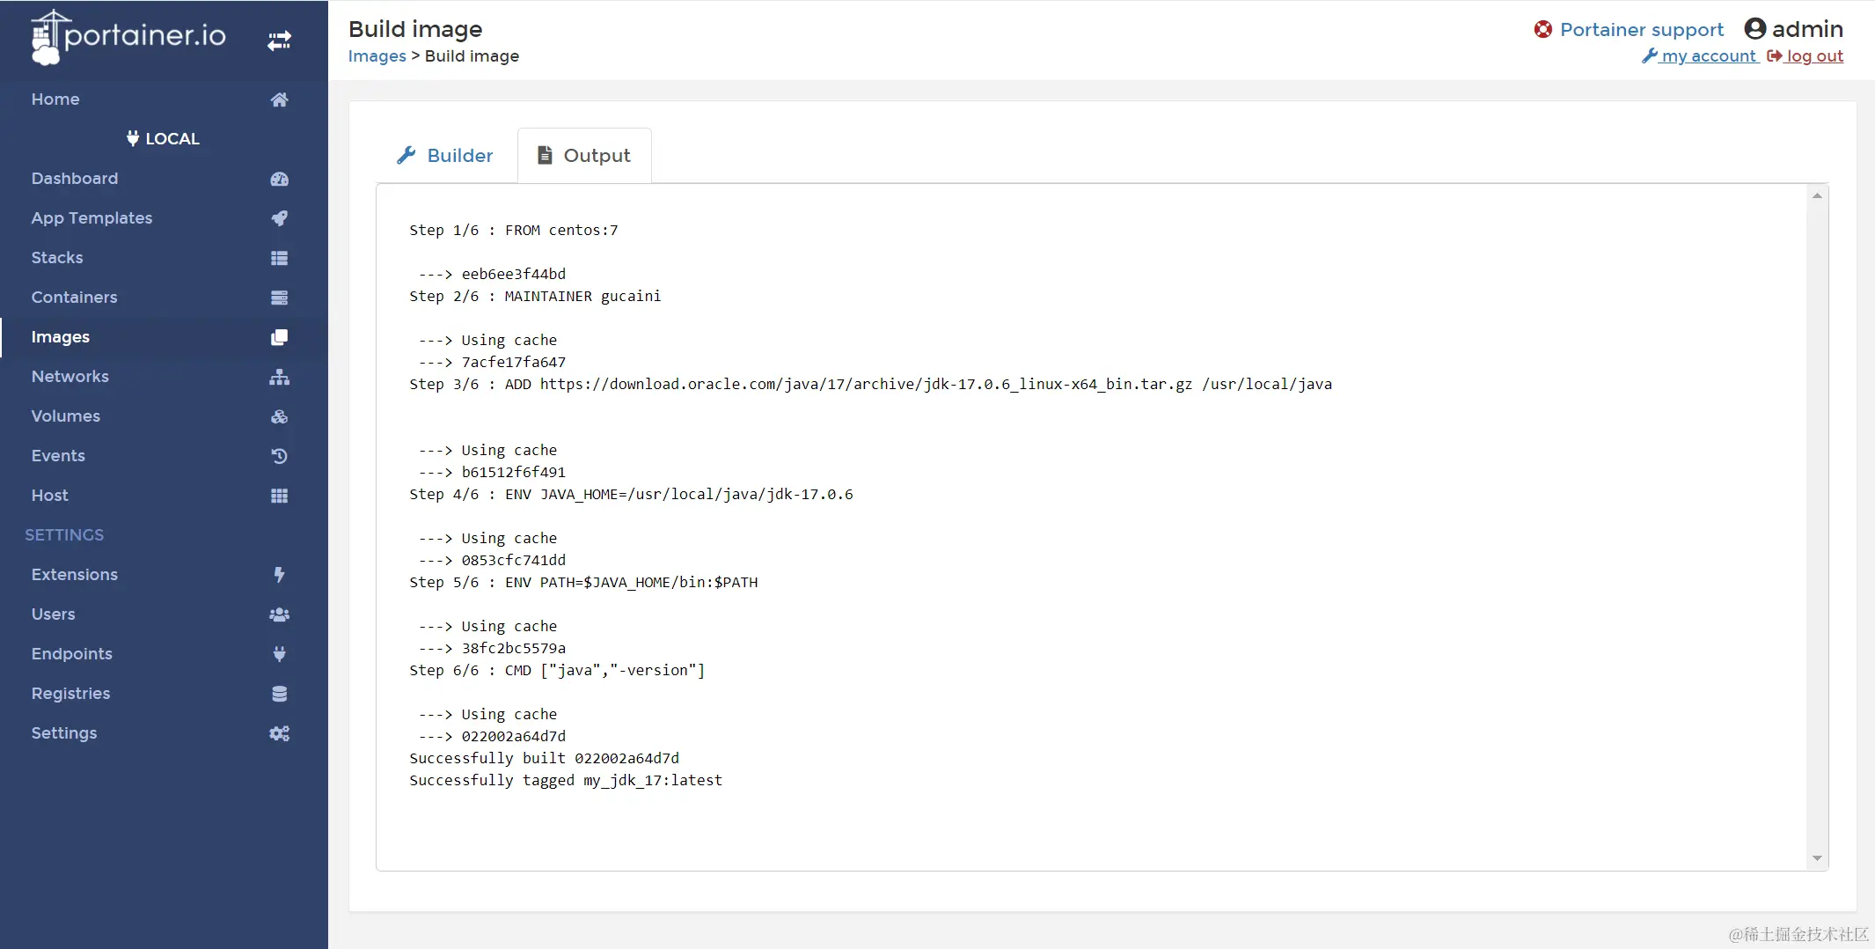Click 'Successfully tagged my_jdk_17:latest' line
The width and height of the screenshot is (1875, 949).
566,781
